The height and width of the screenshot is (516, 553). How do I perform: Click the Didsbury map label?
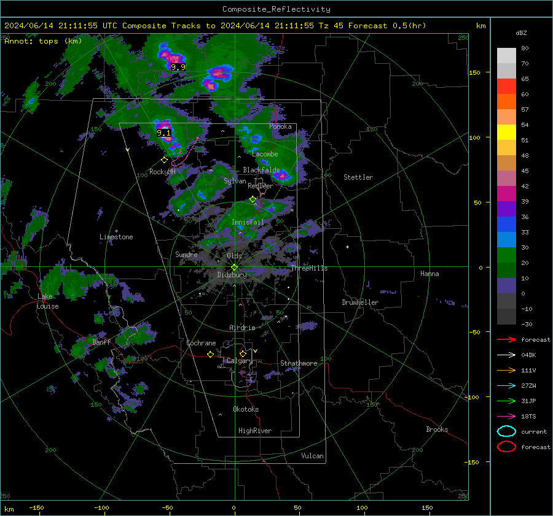pos(232,275)
